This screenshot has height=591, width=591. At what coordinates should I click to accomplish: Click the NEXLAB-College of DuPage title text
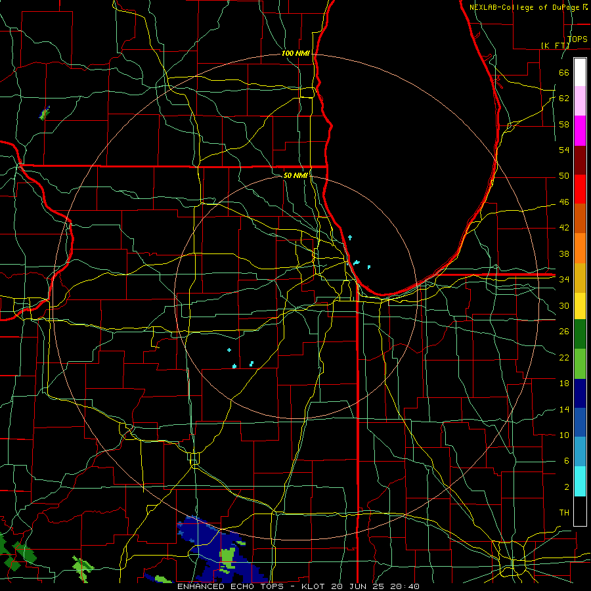coord(525,7)
